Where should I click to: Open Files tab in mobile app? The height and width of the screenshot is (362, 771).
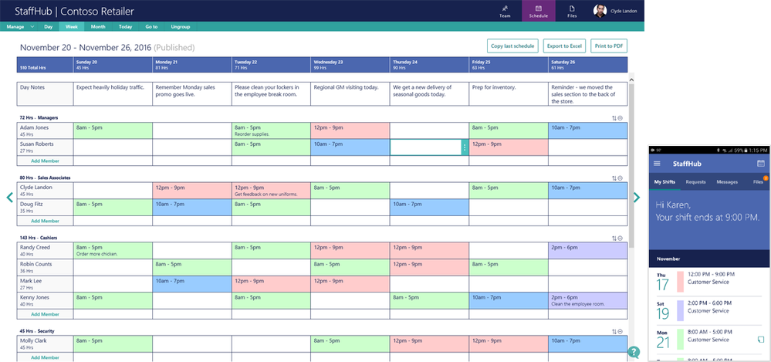(758, 182)
